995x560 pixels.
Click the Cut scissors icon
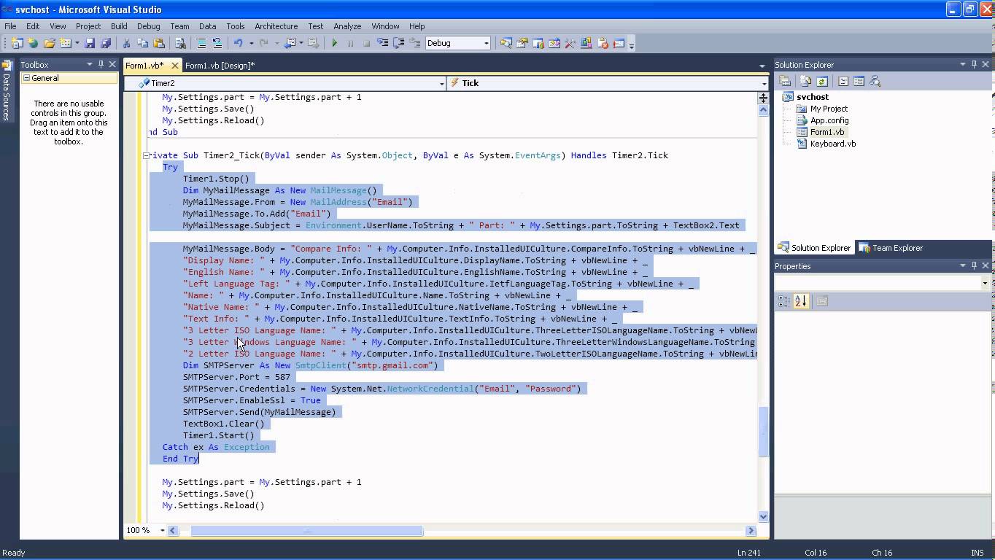pos(126,43)
